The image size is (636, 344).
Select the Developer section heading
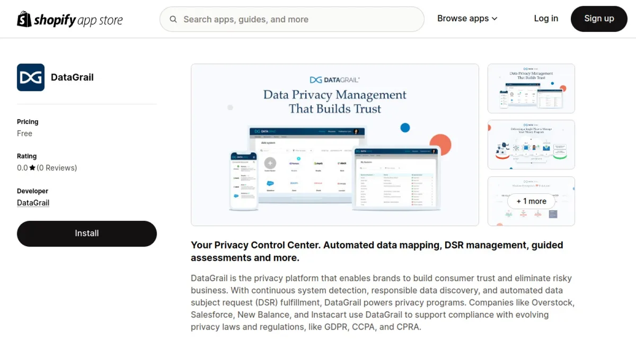32,191
